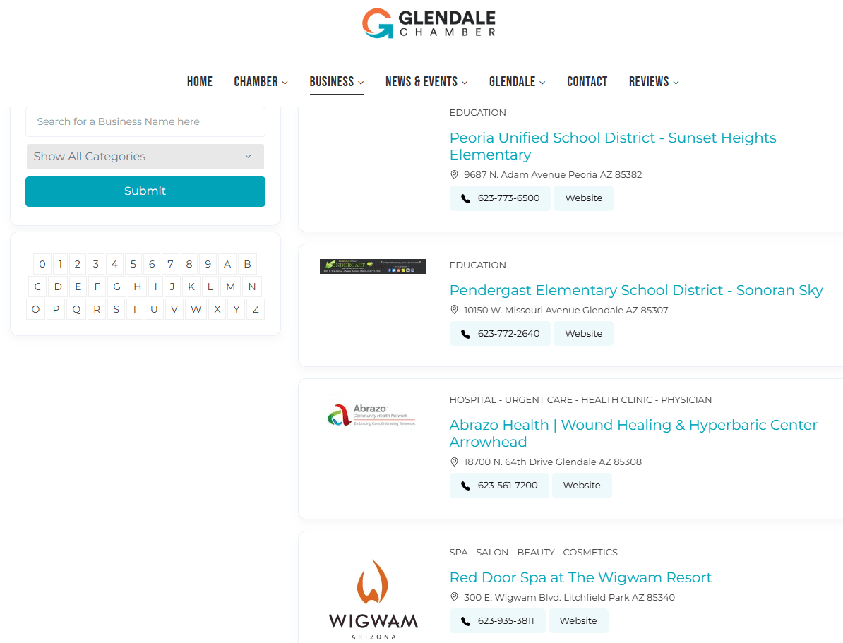Click the Search for a Business Name field

coord(145,121)
